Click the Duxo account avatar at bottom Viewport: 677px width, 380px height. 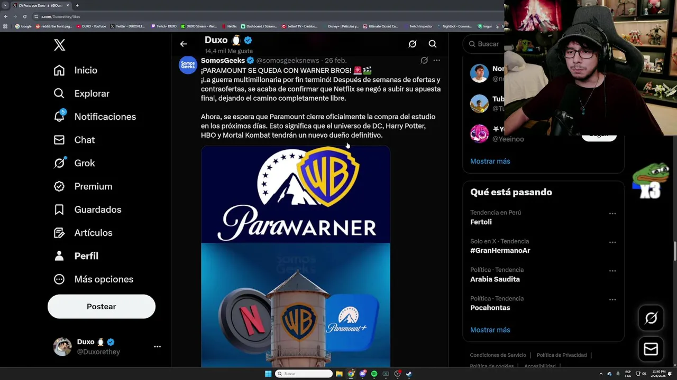coord(62,347)
